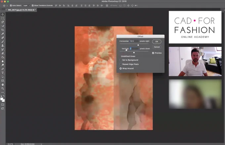
Task: Open the Edit Toolbar three-dots menu
Action: click(x=3, y=92)
